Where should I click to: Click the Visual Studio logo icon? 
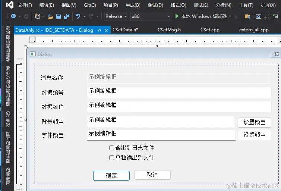[x=9, y=5]
